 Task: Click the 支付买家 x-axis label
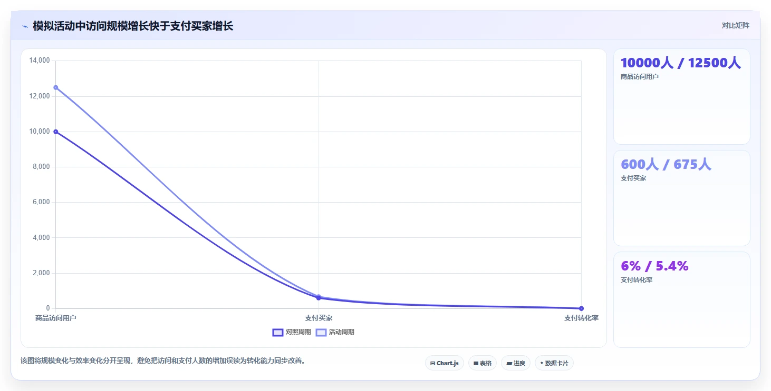point(319,318)
